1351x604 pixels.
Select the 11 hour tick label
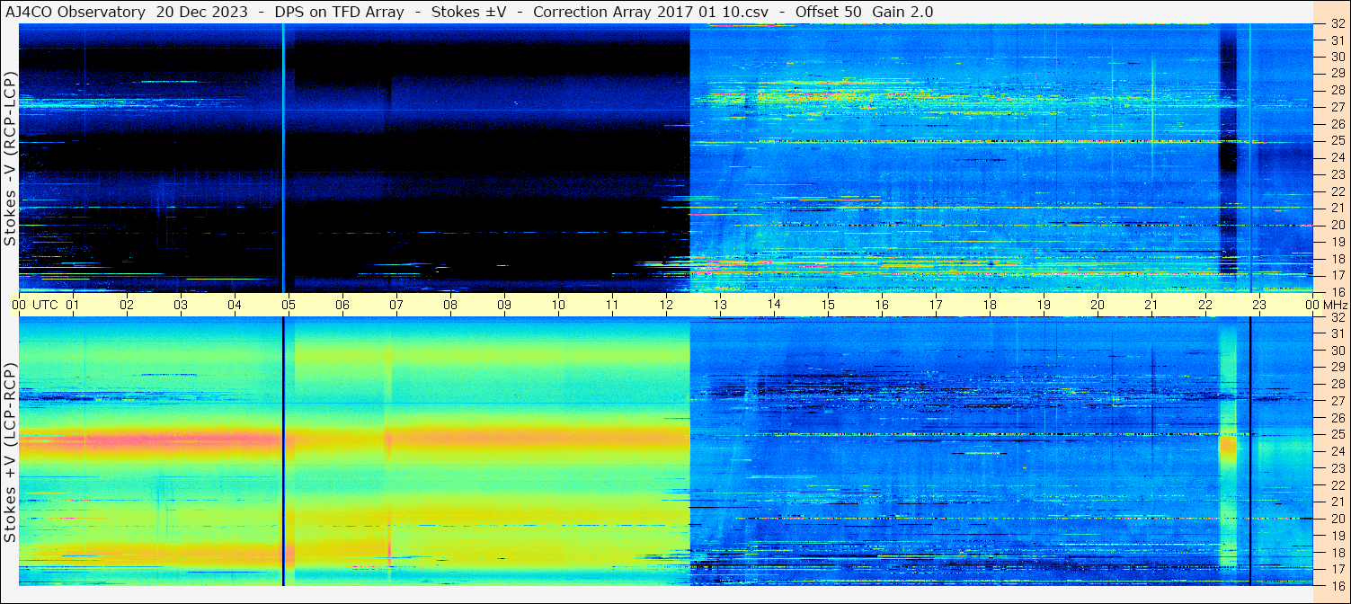(x=612, y=305)
